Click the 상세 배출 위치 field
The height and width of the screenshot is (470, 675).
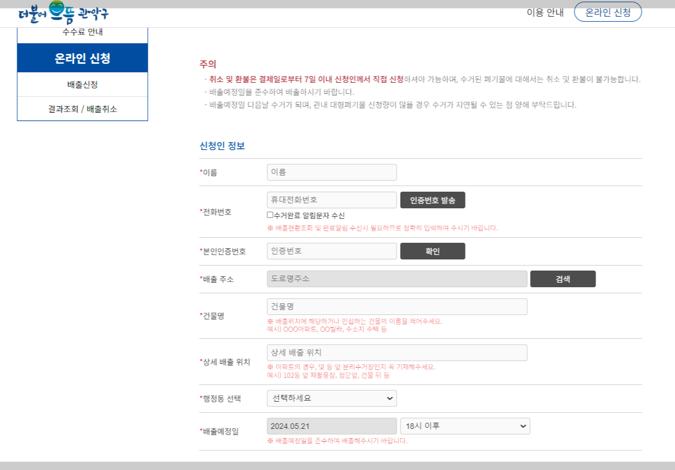pos(397,352)
